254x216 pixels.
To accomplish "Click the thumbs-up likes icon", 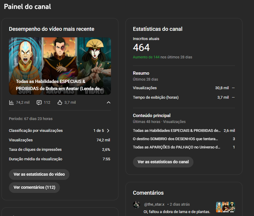I will pos(60,103).
